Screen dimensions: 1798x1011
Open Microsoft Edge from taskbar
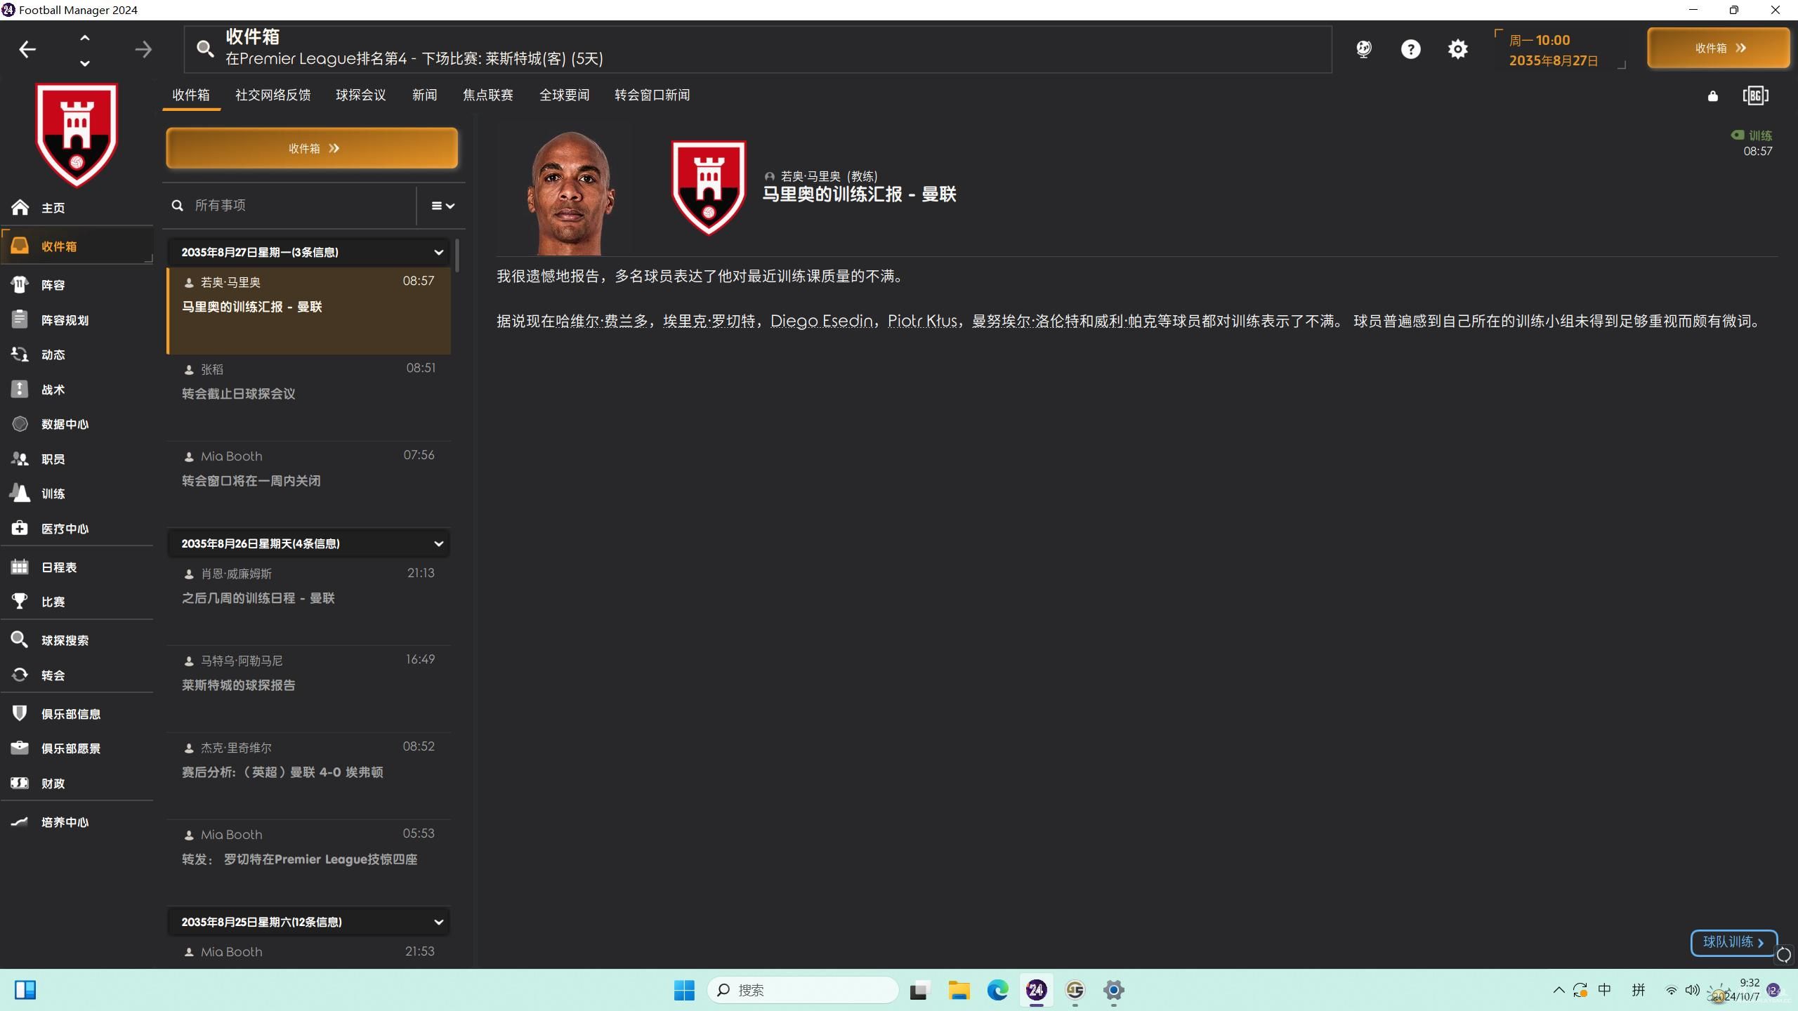997,990
